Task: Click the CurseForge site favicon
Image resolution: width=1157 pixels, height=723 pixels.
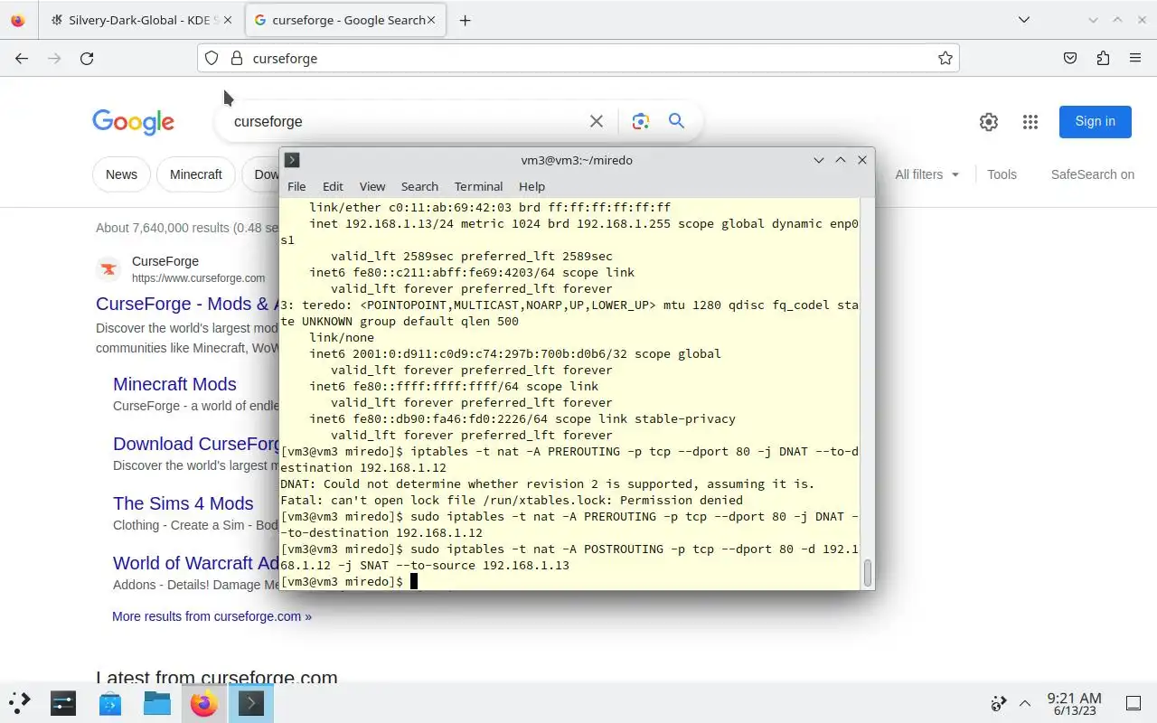Action: pos(108,269)
